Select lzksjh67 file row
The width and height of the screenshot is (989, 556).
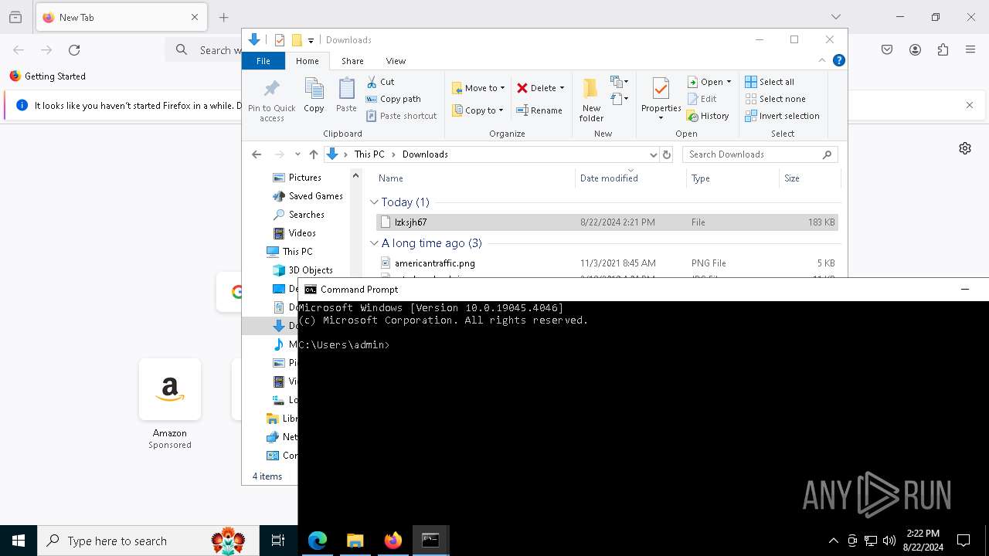tap(607, 222)
